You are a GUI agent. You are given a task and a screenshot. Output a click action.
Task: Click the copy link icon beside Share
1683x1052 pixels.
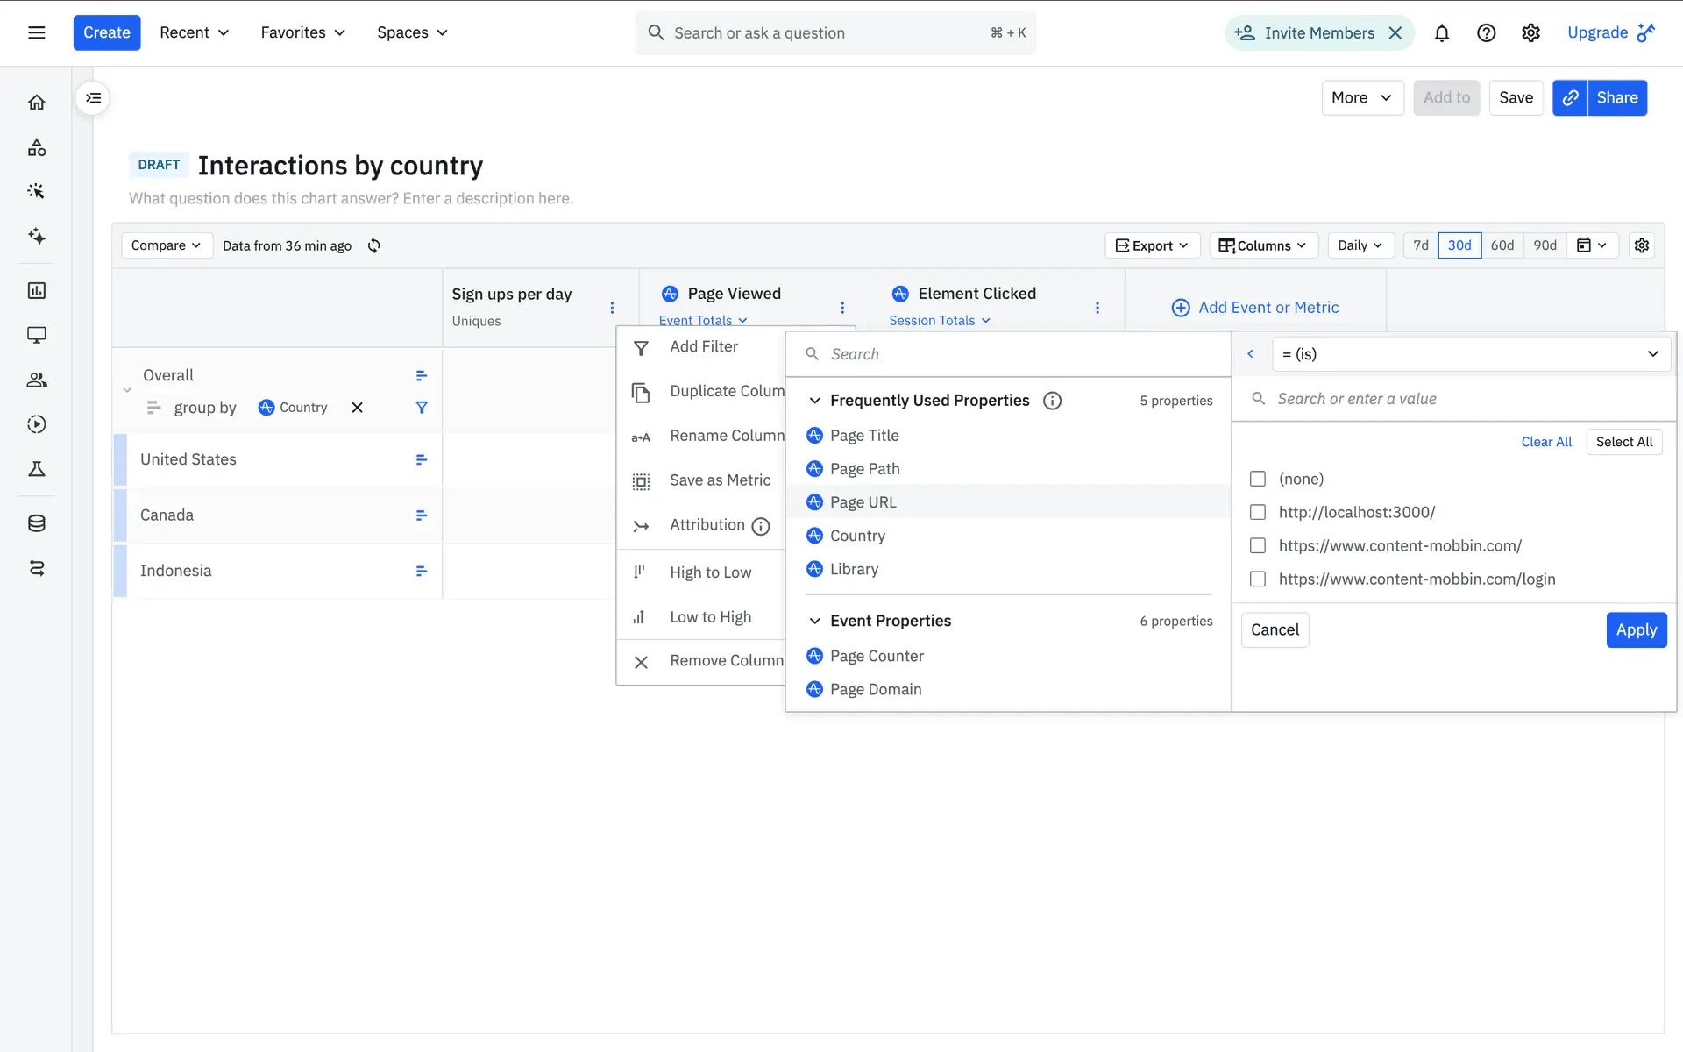point(1570,98)
